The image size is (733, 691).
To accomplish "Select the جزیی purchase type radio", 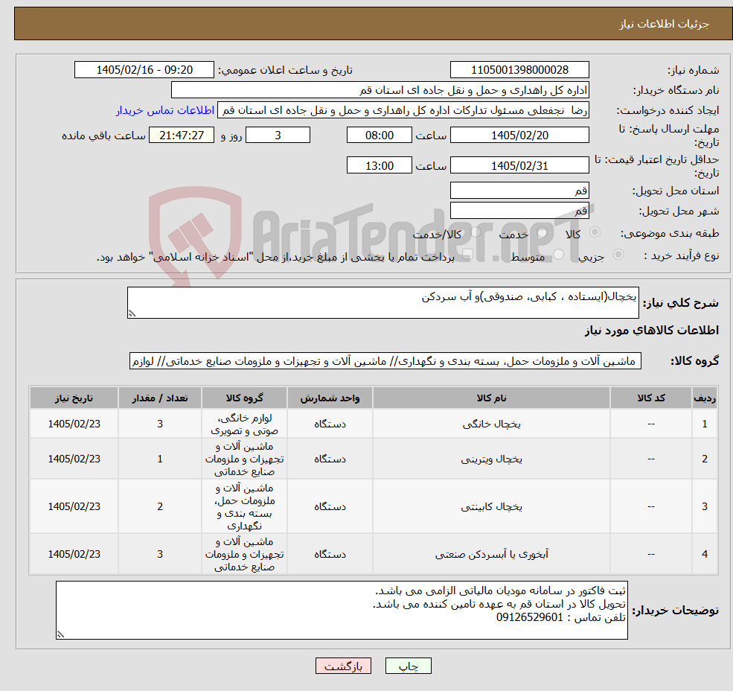I will [x=618, y=255].
